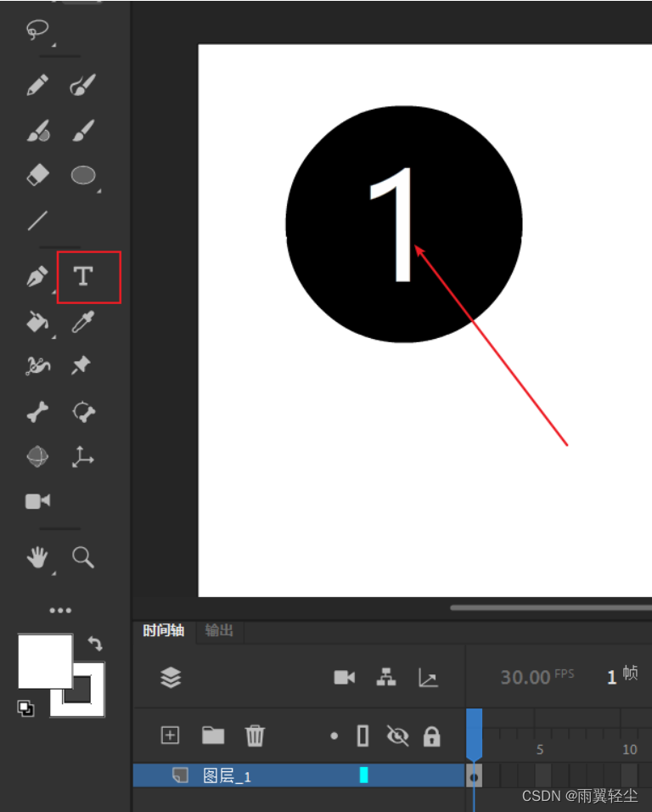Open Pen tool group flyout corner arrow
The height and width of the screenshot is (812, 652).
tap(53, 292)
